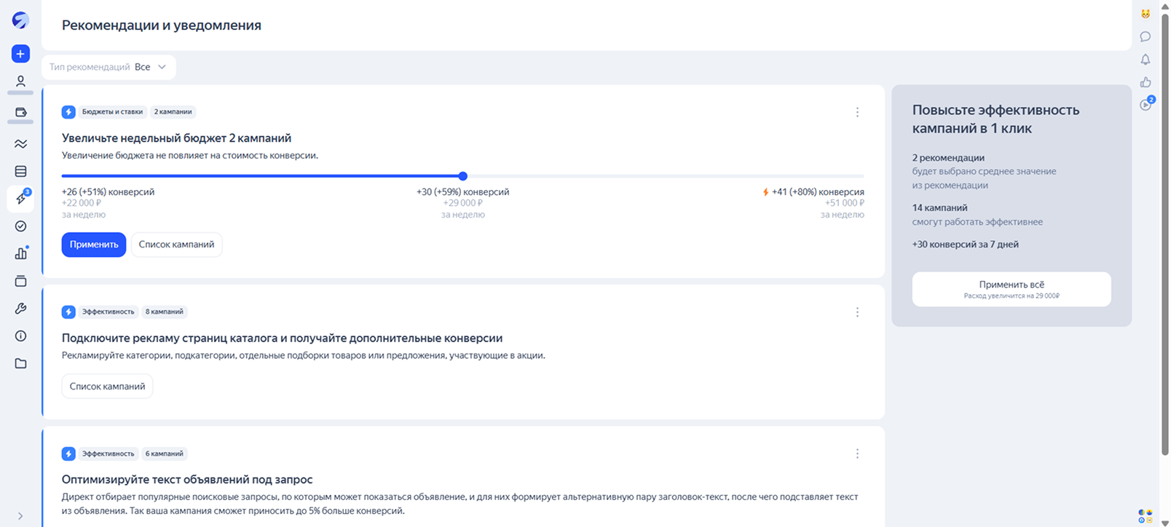Open the folder icon in sidebar

[x=20, y=363]
